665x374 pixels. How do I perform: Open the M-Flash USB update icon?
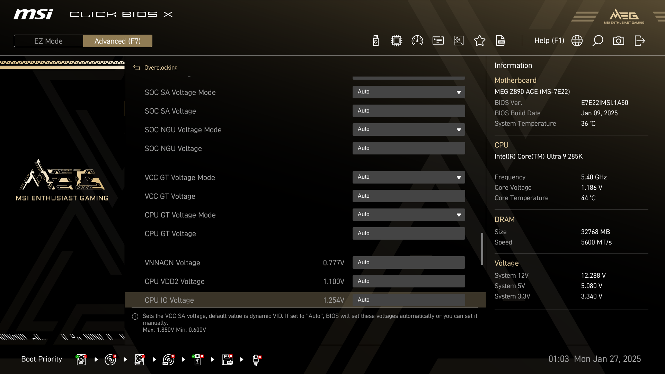(x=375, y=41)
